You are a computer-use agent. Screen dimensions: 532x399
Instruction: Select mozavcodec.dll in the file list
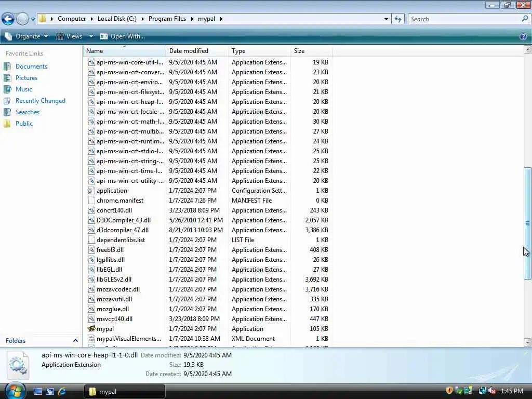point(118,289)
